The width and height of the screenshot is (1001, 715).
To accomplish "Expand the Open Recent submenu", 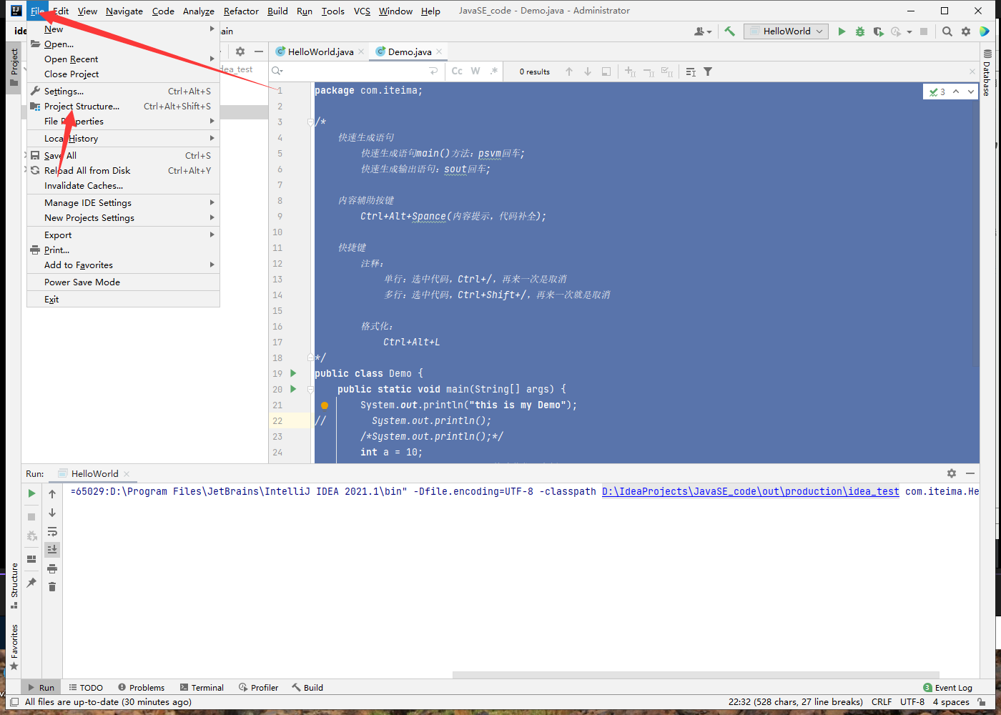I will point(123,59).
